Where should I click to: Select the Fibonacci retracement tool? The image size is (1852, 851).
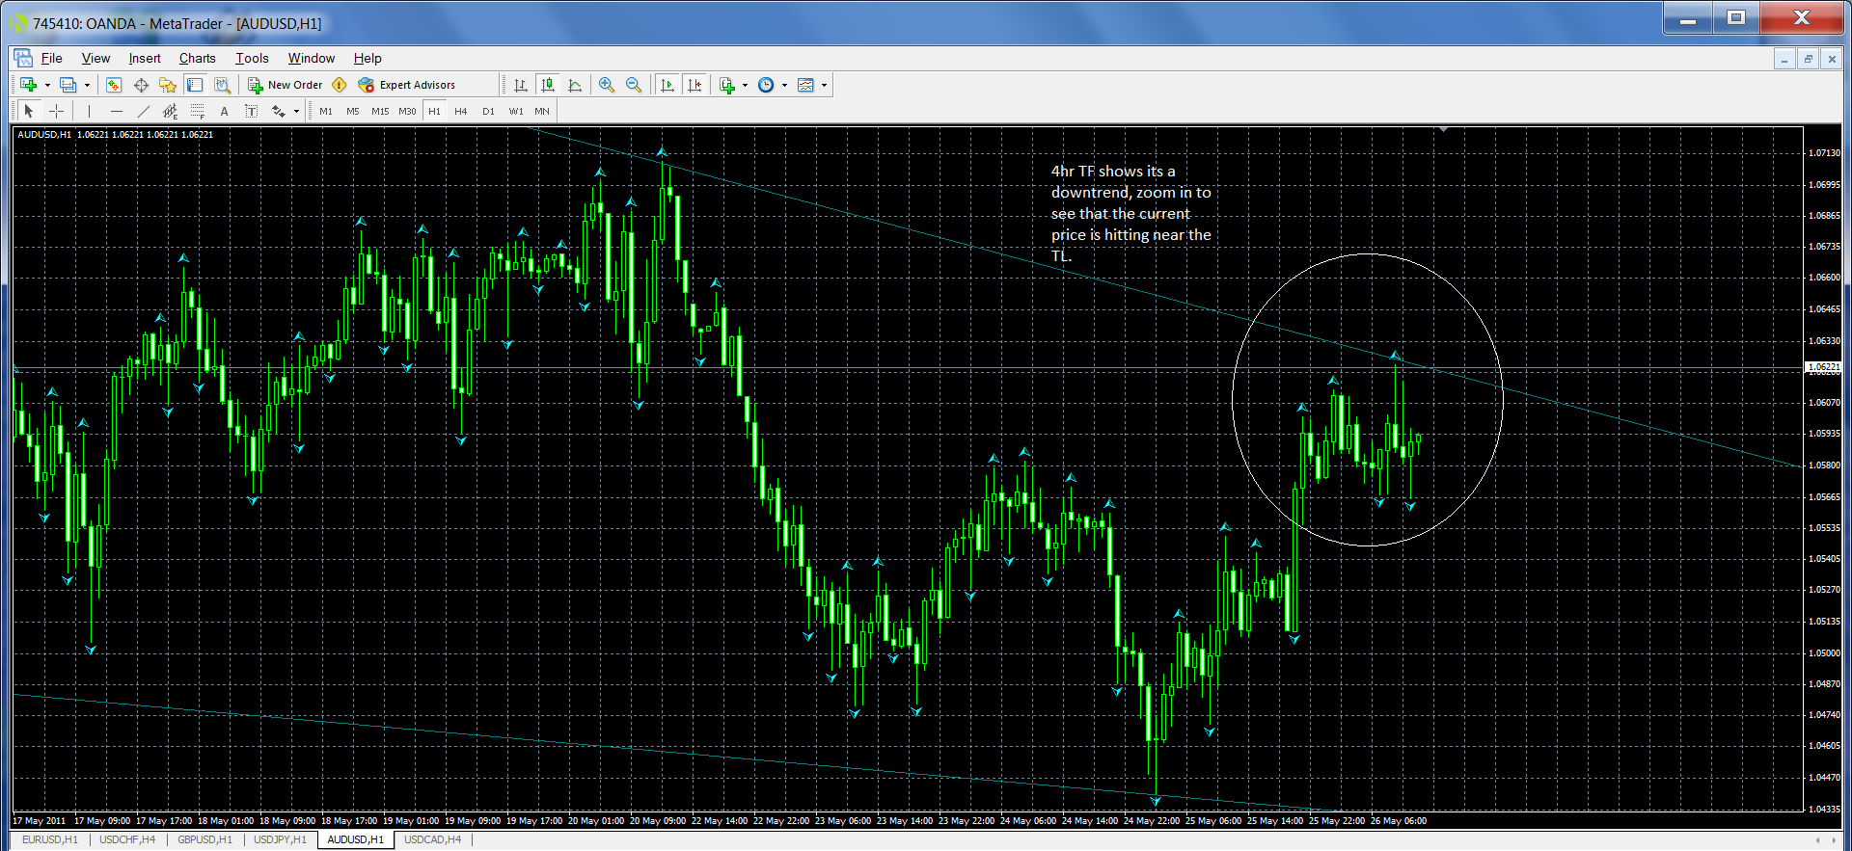198,111
